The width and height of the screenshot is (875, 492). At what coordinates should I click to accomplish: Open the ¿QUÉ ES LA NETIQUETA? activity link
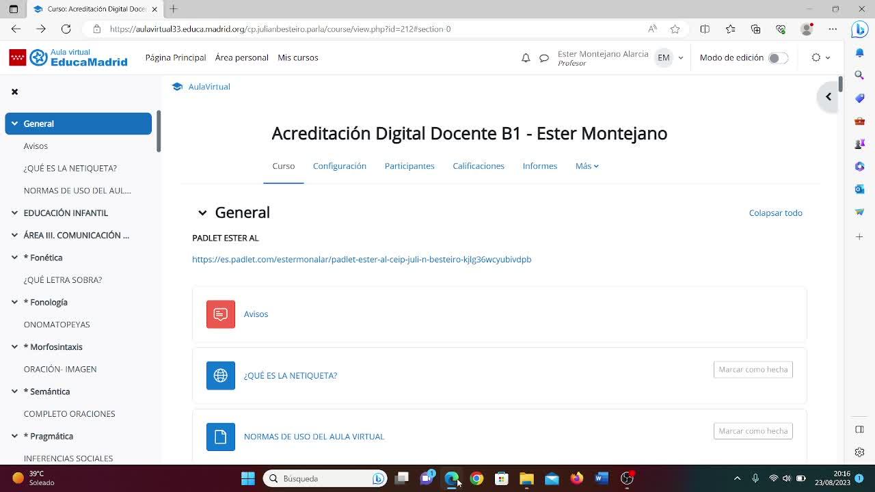[x=291, y=376]
